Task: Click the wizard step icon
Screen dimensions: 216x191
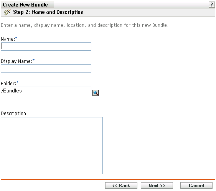Action: tap(7, 12)
